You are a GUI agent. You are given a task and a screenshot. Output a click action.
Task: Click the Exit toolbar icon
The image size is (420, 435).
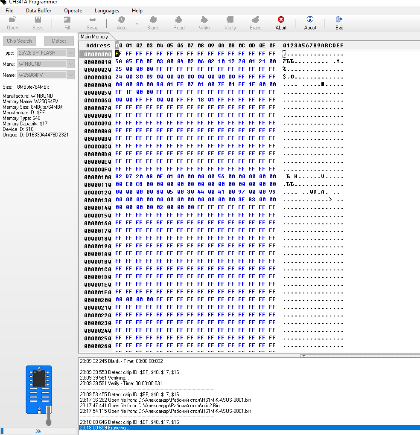pyautogui.click(x=339, y=20)
